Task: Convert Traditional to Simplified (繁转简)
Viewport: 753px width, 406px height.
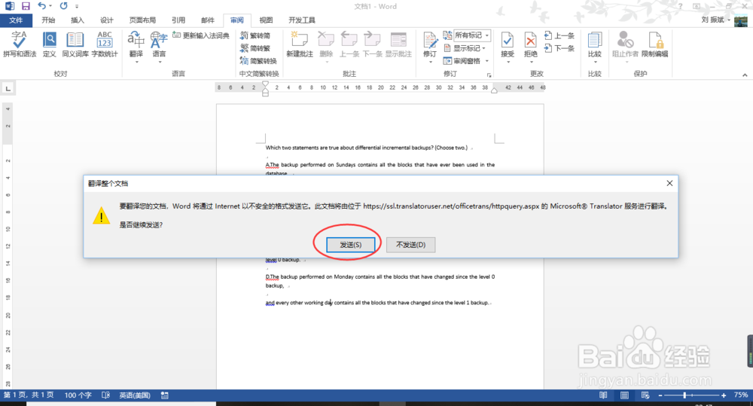Action: (255, 35)
